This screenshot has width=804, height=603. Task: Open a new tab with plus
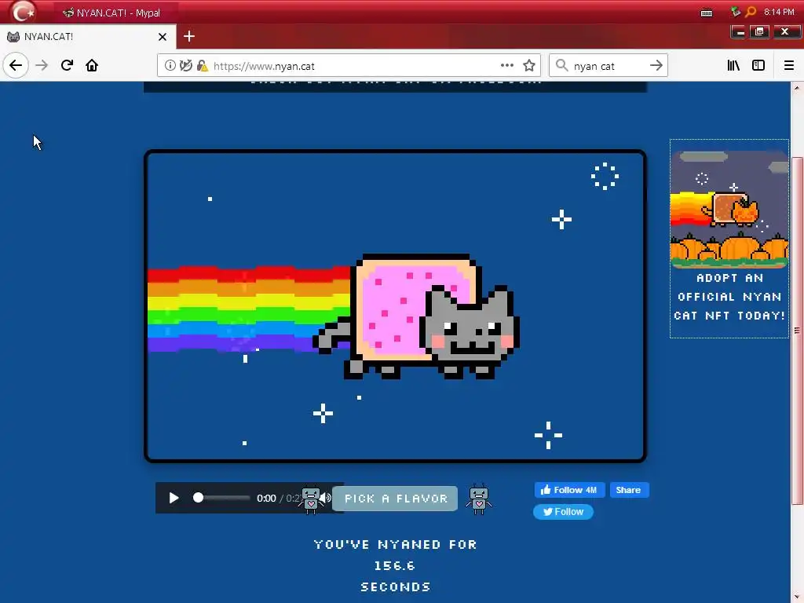click(189, 36)
